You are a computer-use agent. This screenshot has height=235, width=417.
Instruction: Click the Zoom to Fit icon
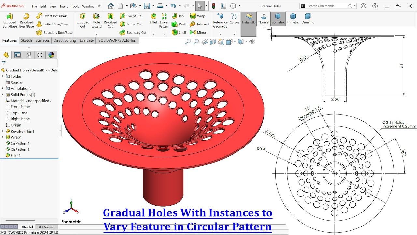(x=188, y=41)
